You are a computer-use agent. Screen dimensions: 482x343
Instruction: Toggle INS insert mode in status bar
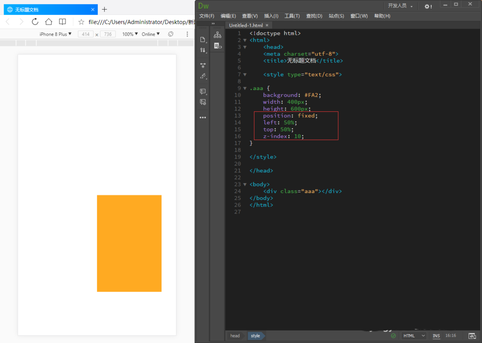(436, 336)
